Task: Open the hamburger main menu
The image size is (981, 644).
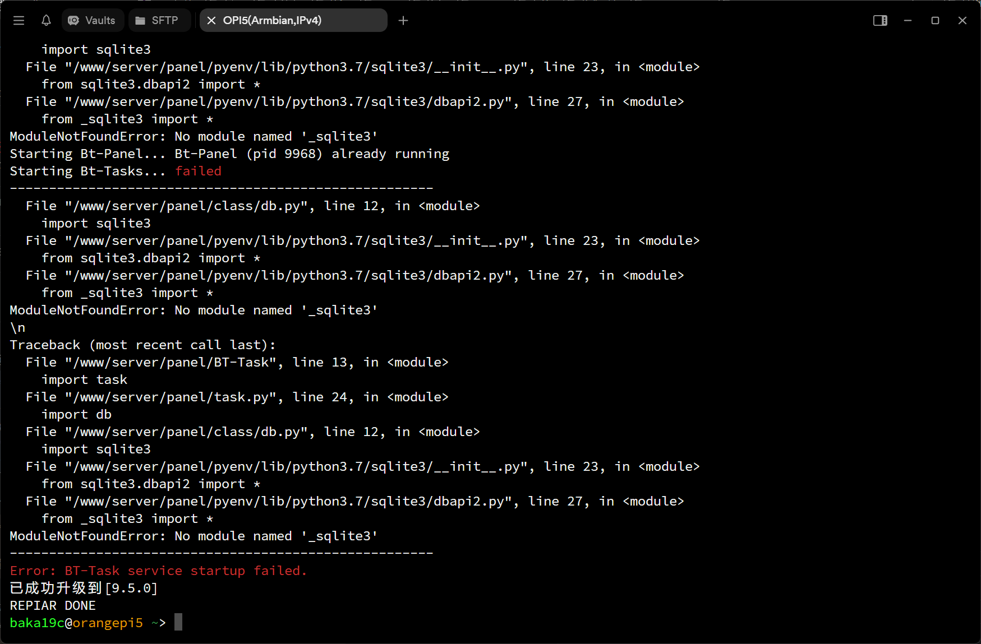Action: click(19, 21)
